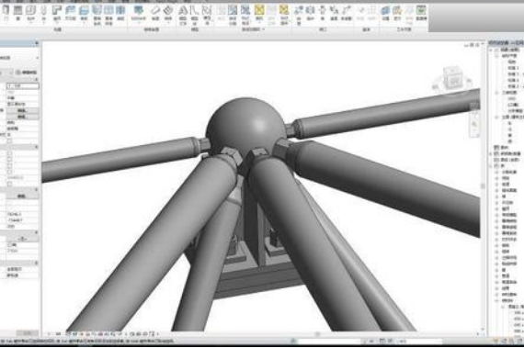Click the Set work plane (设置) icon
Image resolution: width=524 pixels, height=348 pixels.
[x=386, y=13]
